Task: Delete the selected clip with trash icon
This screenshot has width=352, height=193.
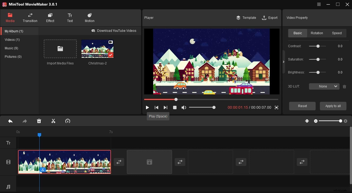Action: [39, 121]
